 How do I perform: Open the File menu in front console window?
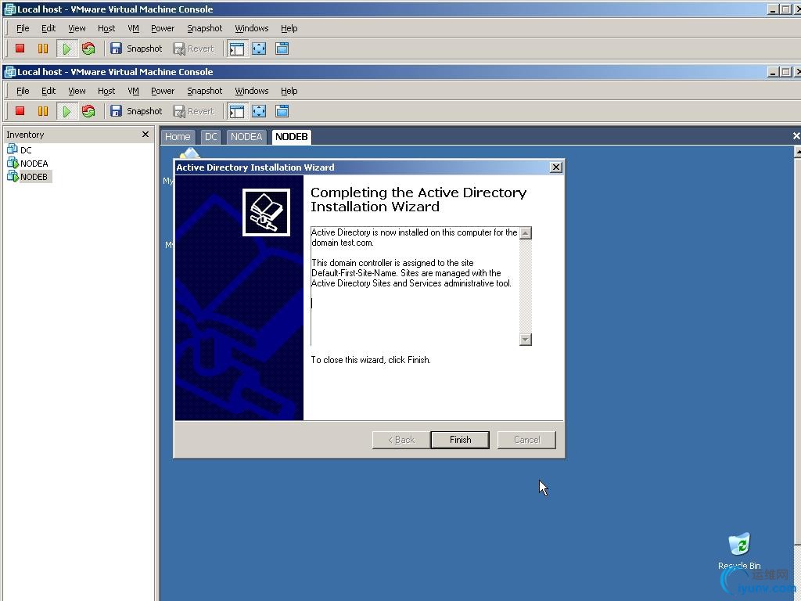[23, 91]
